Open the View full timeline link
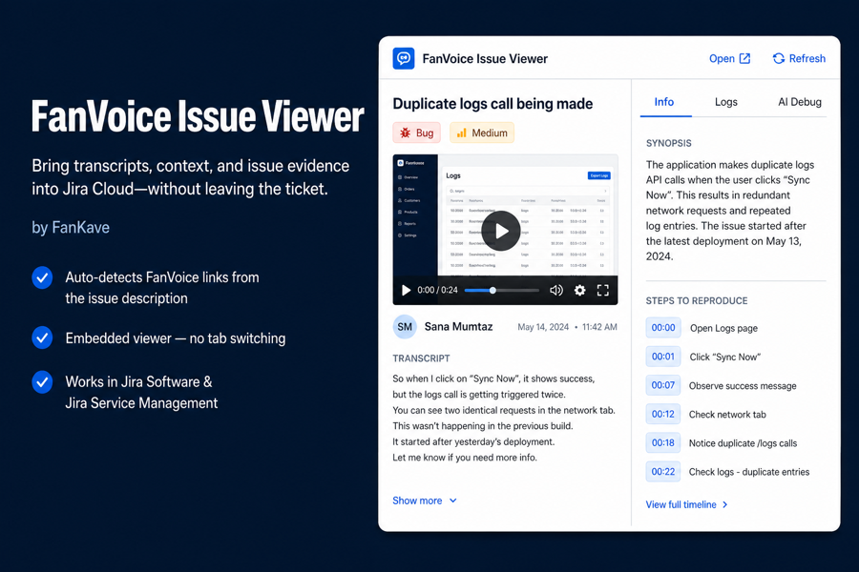This screenshot has width=859, height=572. (686, 504)
